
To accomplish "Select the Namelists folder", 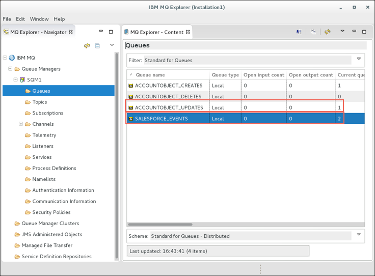I will click(x=44, y=179).
